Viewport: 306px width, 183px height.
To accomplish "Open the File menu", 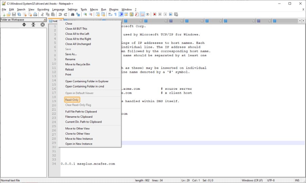I will pos(4,10).
